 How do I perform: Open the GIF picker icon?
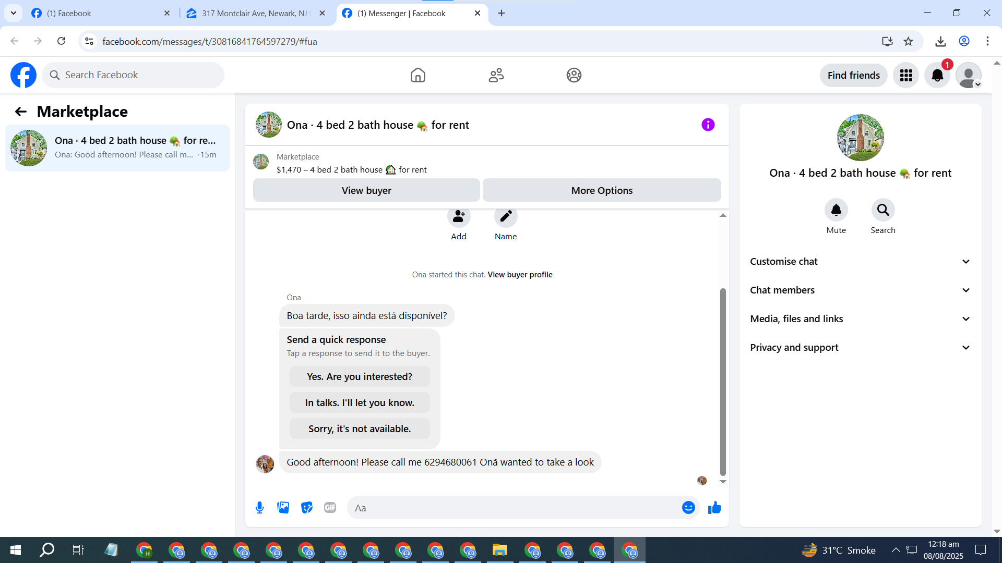330,507
